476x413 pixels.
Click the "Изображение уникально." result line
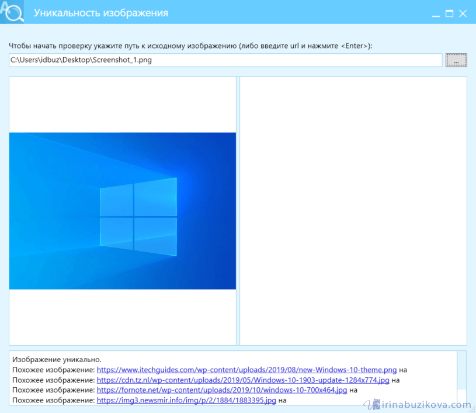(57, 360)
